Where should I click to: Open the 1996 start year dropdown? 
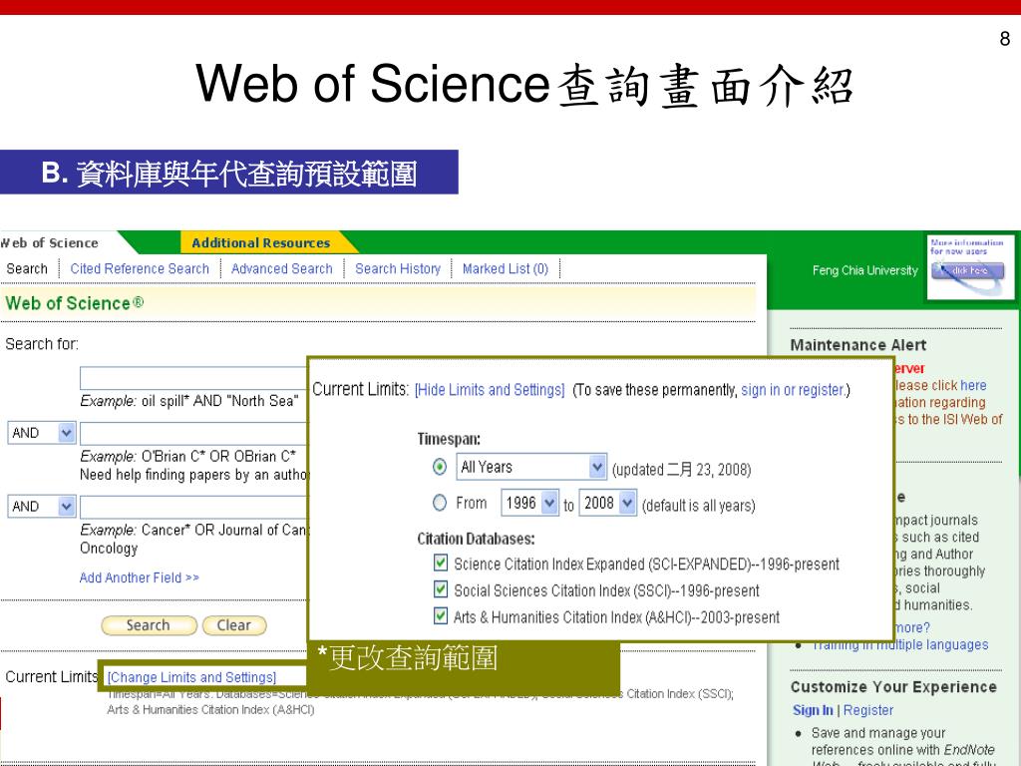(x=529, y=503)
